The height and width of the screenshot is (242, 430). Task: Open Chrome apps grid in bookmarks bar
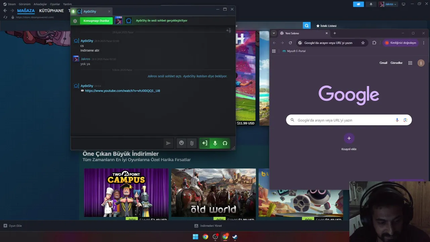point(274,51)
